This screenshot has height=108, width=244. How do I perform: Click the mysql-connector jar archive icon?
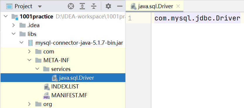click(x=30, y=43)
